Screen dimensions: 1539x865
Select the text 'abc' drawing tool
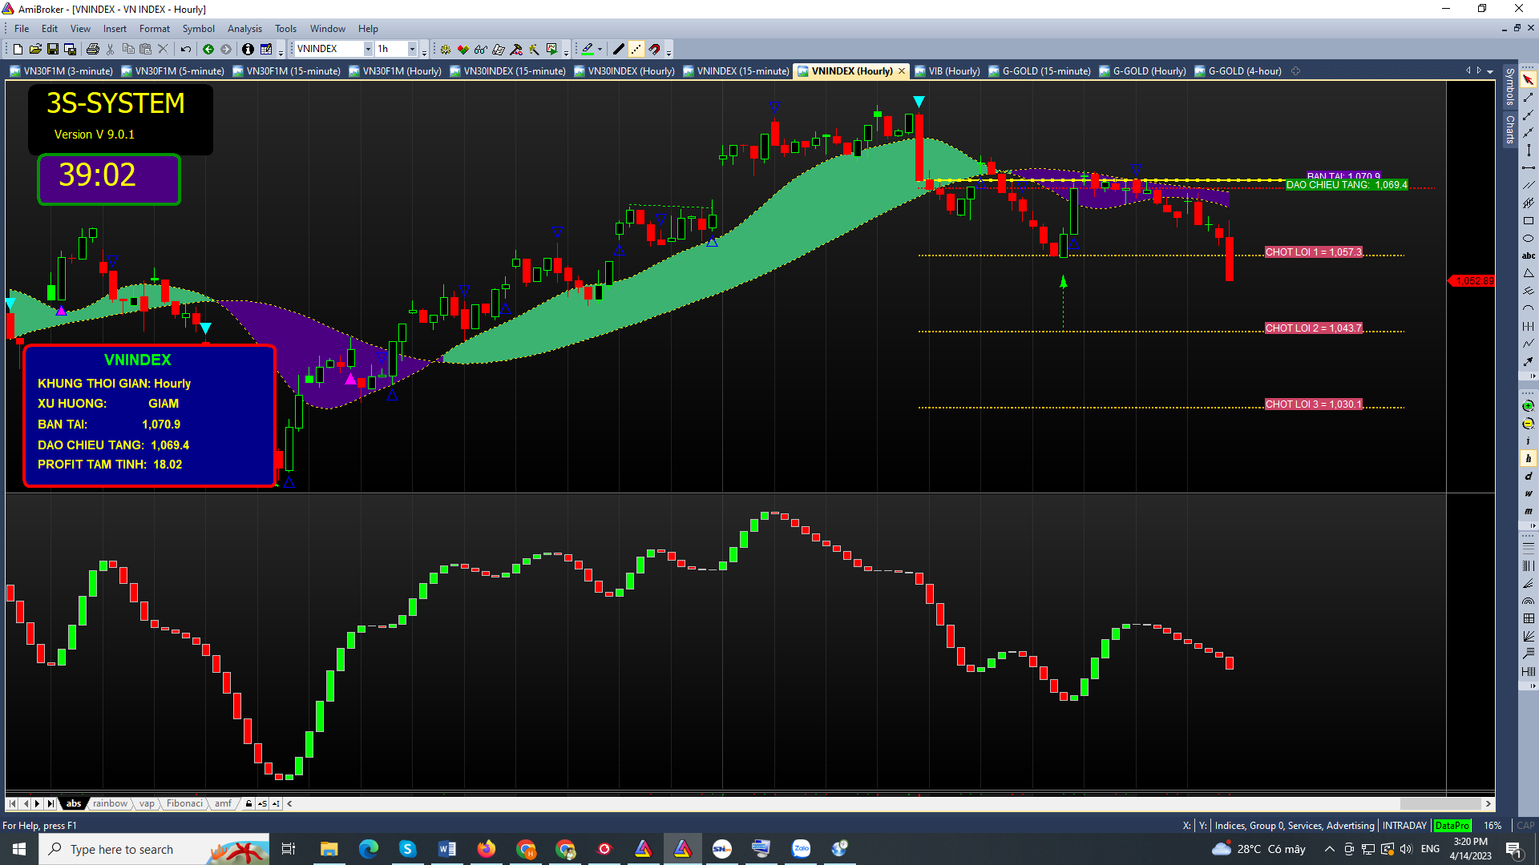(1528, 256)
